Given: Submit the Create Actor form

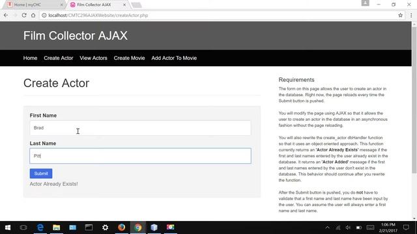Looking at the screenshot, I should tap(41, 174).
